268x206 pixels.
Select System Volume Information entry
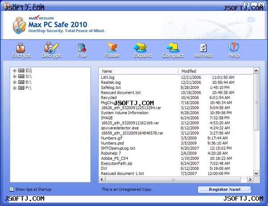pos(125,113)
